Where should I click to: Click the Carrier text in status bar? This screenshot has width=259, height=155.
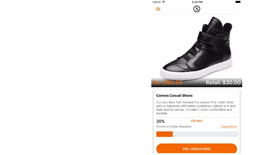(157, 2)
